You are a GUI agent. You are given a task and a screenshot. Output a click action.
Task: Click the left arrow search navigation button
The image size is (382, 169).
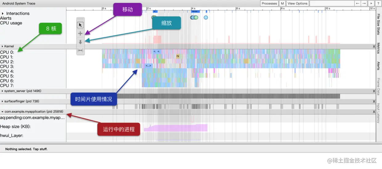[x=358, y=3]
